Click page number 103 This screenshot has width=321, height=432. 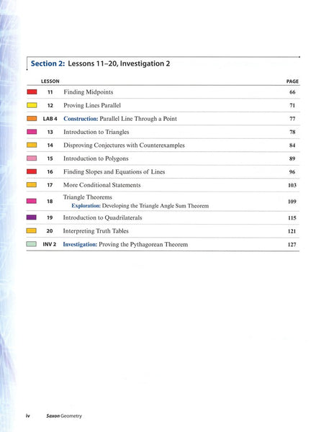click(x=292, y=185)
